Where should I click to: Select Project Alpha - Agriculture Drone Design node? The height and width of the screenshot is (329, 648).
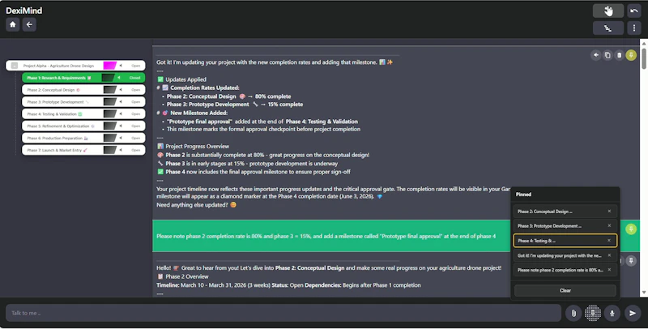pos(75,66)
